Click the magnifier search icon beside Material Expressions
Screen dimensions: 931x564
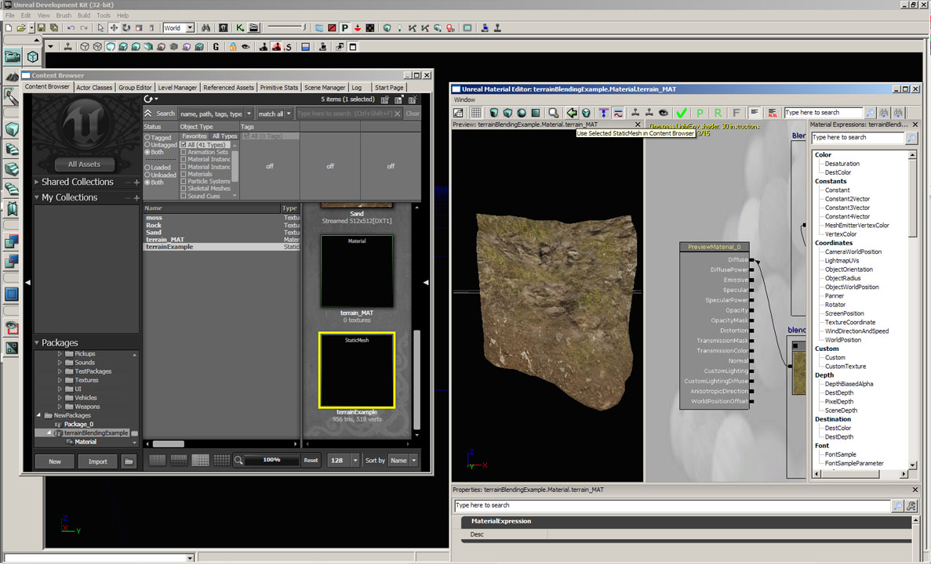(x=911, y=138)
